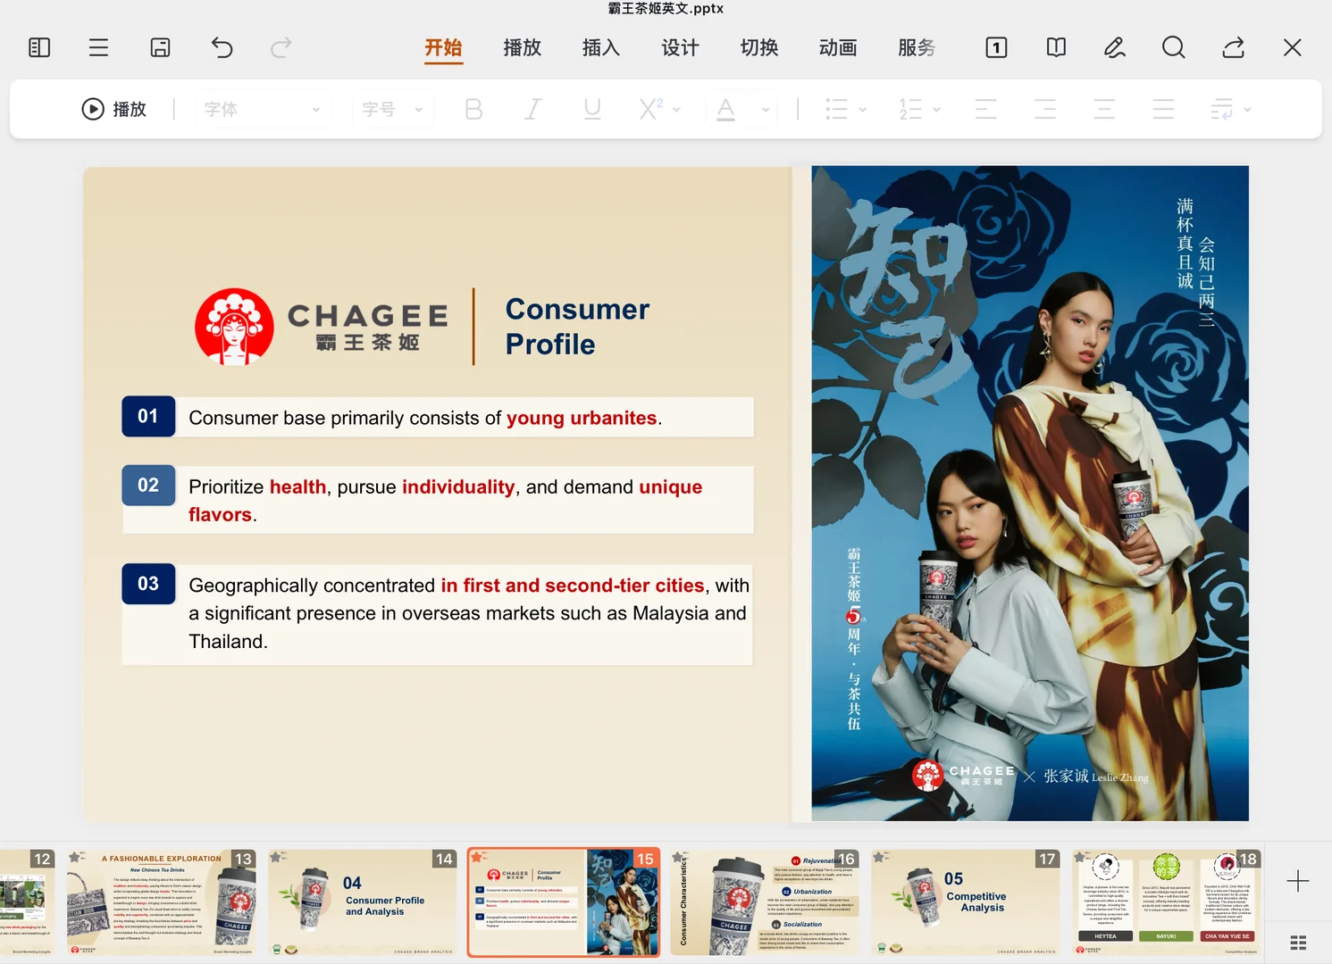Open the text direction options icon
The width and height of the screenshot is (1332, 964).
[1221, 109]
